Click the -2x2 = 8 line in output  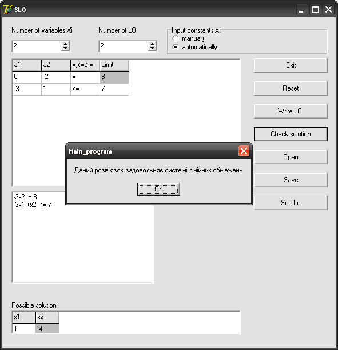click(25, 197)
